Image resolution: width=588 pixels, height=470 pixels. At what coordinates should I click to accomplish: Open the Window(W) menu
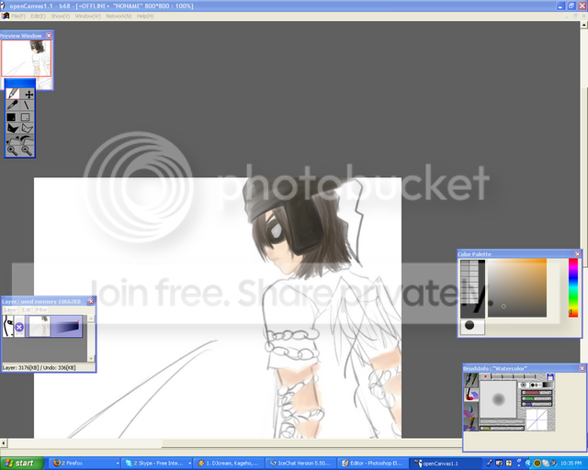point(88,17)
